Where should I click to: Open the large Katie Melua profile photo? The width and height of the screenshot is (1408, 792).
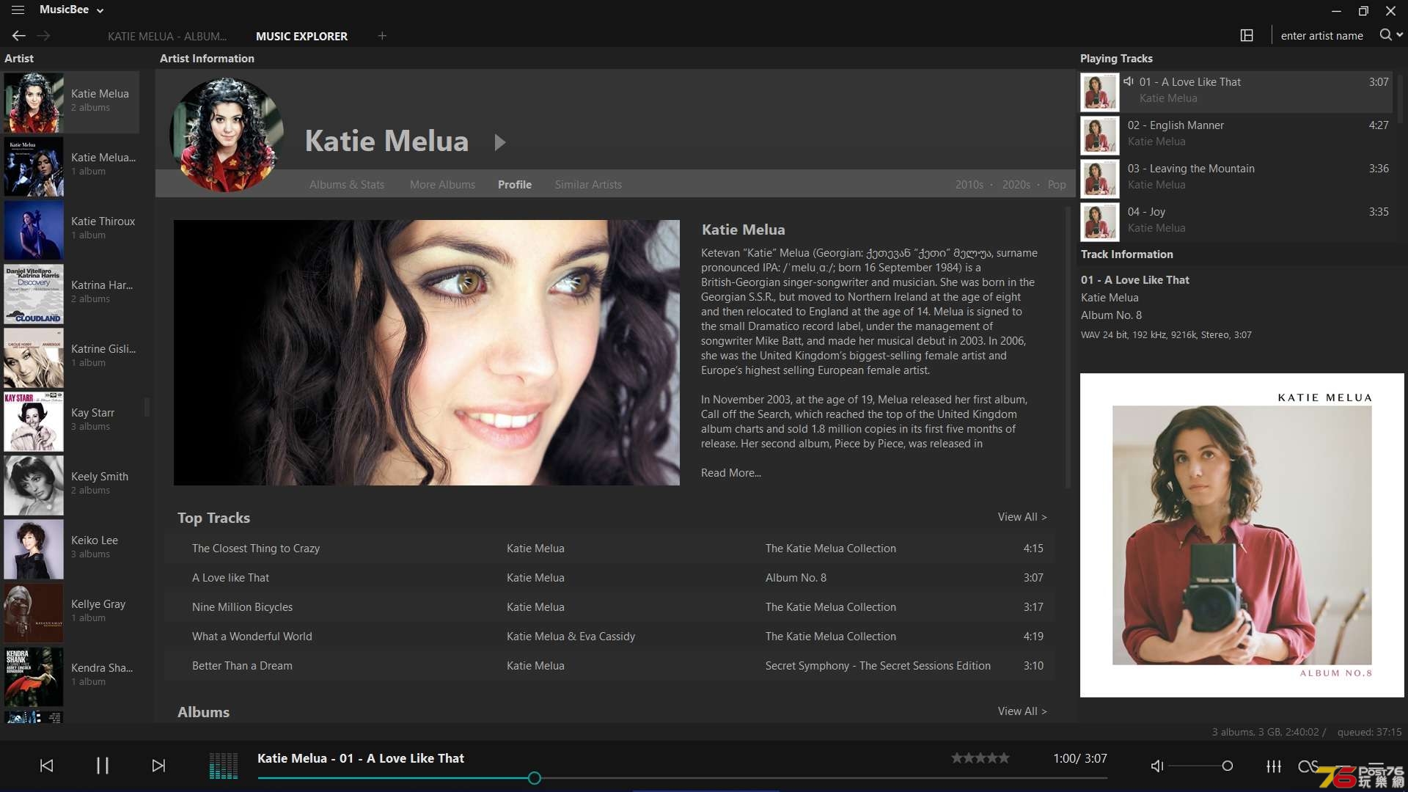point(427,353)
